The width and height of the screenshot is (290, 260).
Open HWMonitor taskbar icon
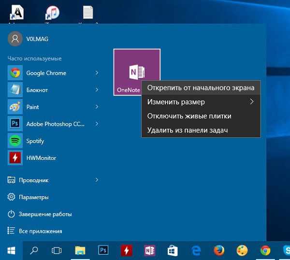(127, 250)
